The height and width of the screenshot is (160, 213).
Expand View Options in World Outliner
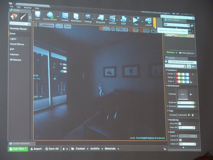[x=187, y=53]
